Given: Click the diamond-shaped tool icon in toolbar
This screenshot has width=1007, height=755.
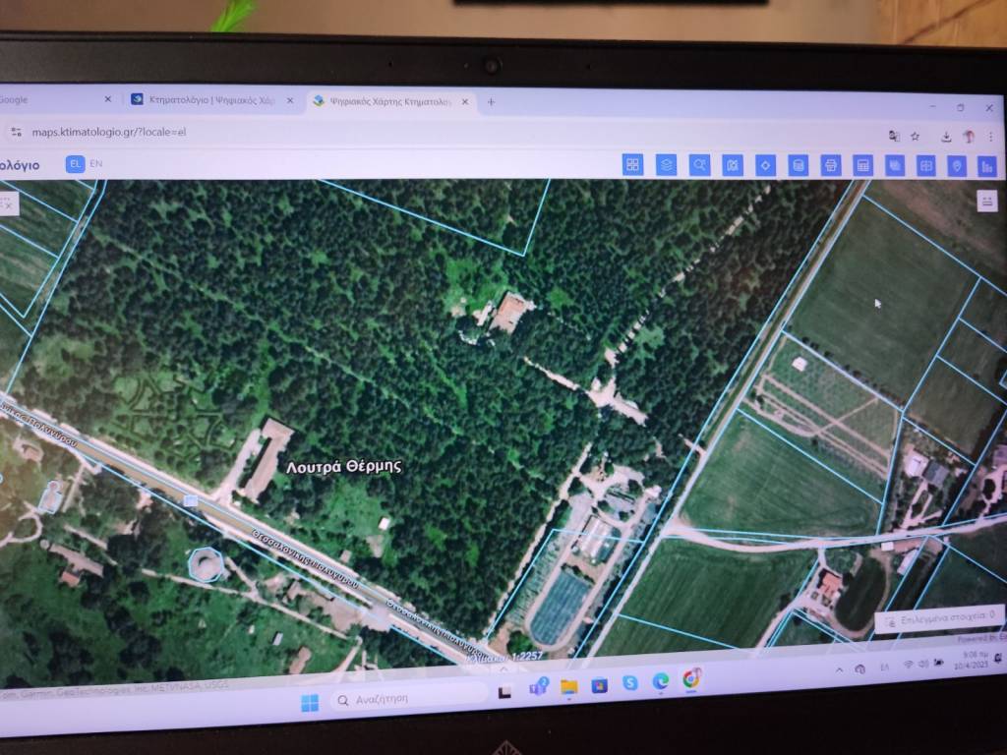Looking at the screenshot, I should click(x=765, y=165).
